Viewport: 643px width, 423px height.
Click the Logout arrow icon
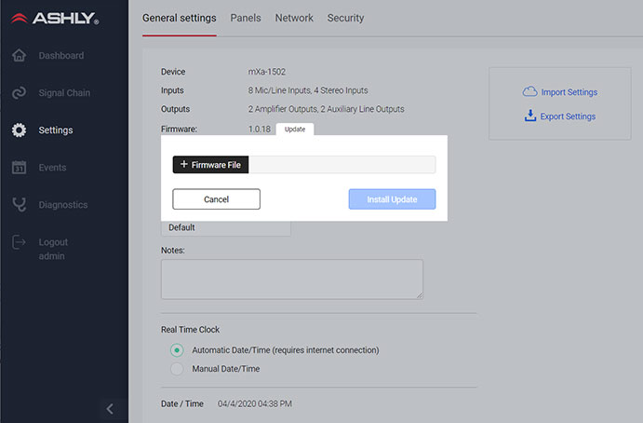19,242
